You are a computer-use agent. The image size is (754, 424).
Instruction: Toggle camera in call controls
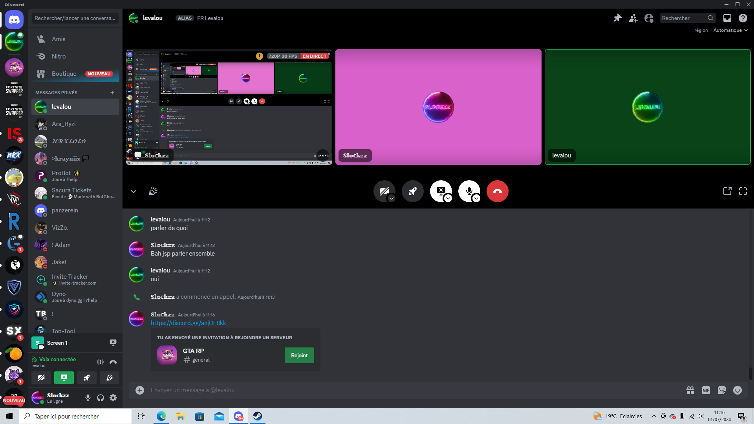[384, 191]
